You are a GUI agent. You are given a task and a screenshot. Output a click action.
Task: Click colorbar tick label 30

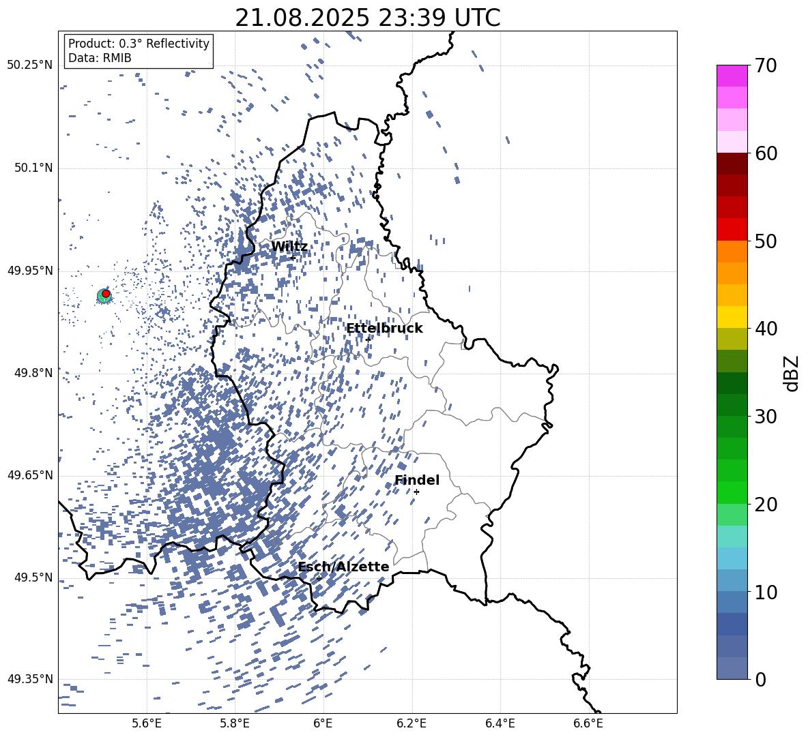766,417
